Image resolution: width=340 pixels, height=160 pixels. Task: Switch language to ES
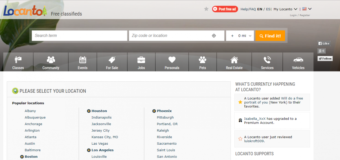click(x=268, y=9)
